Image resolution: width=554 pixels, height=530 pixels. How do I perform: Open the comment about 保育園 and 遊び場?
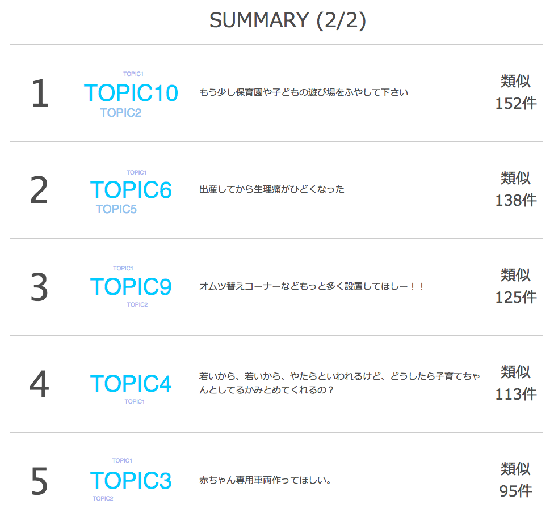pos(304,92)
